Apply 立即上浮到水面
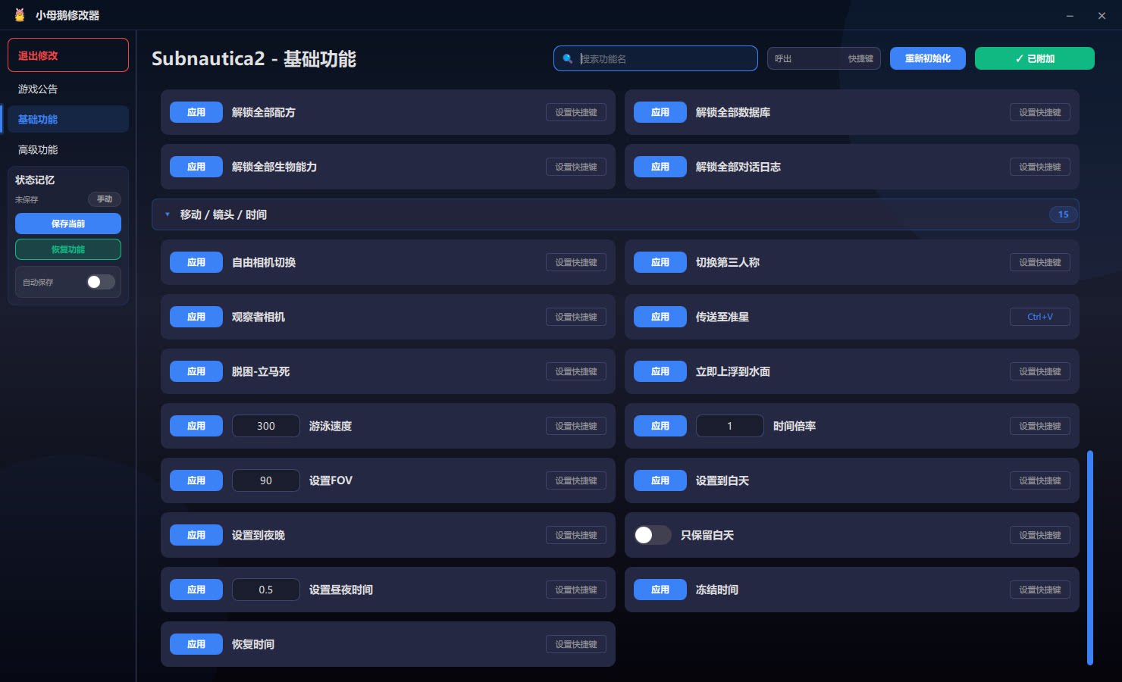The image size is (1122, 682). coord(660,371)
